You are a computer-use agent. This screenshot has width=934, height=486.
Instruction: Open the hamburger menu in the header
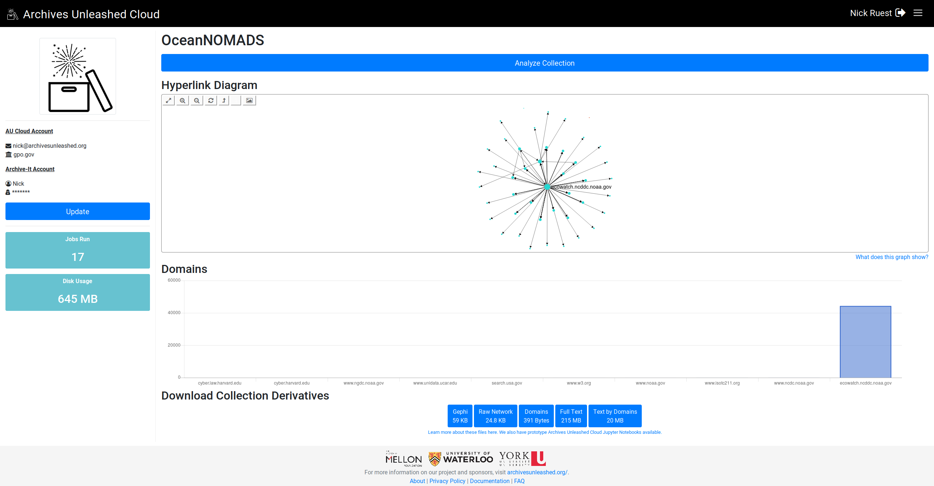coord(918,13)
